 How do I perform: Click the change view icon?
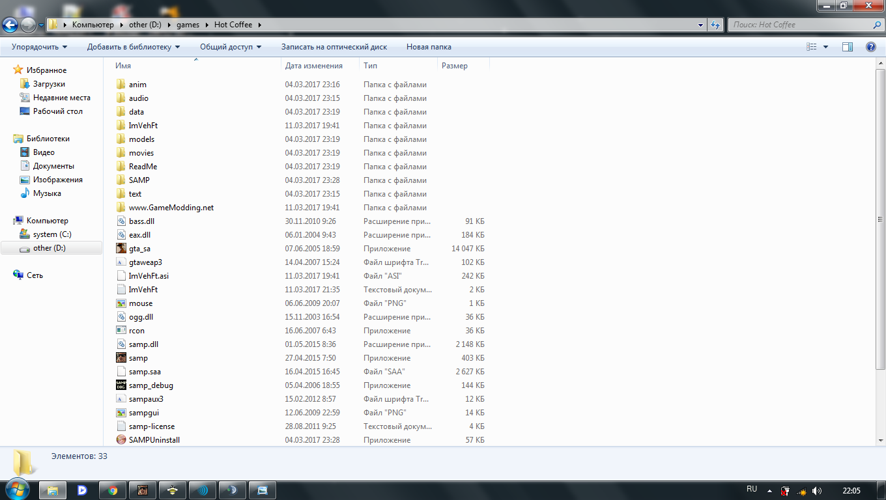[812, 47]
